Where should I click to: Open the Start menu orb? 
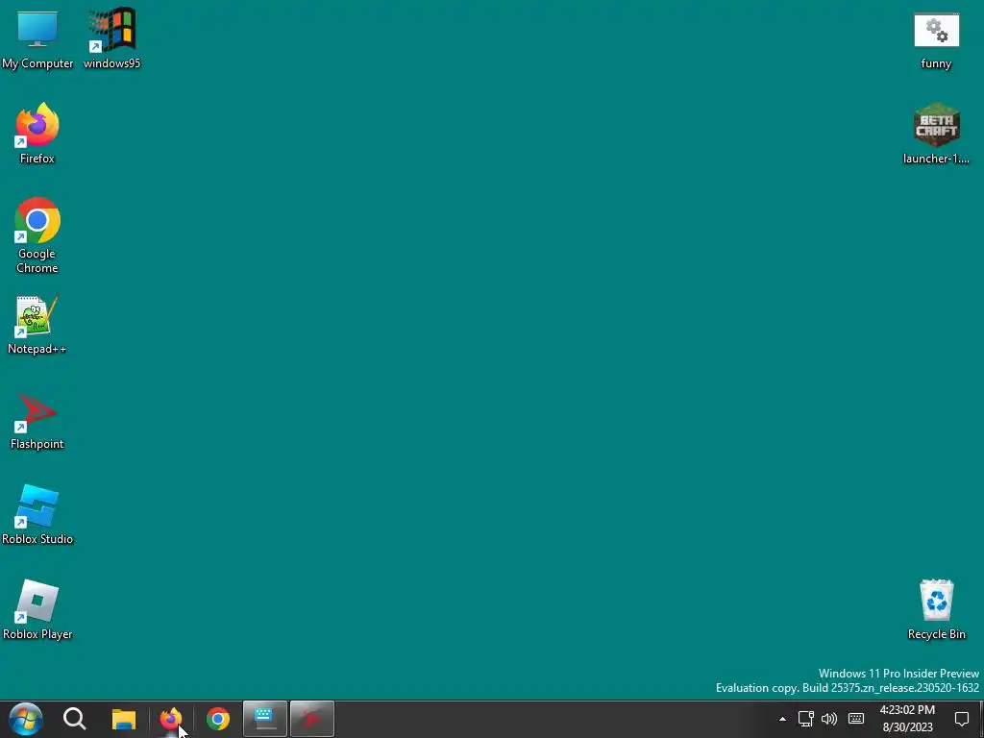(x=26, y=719)
